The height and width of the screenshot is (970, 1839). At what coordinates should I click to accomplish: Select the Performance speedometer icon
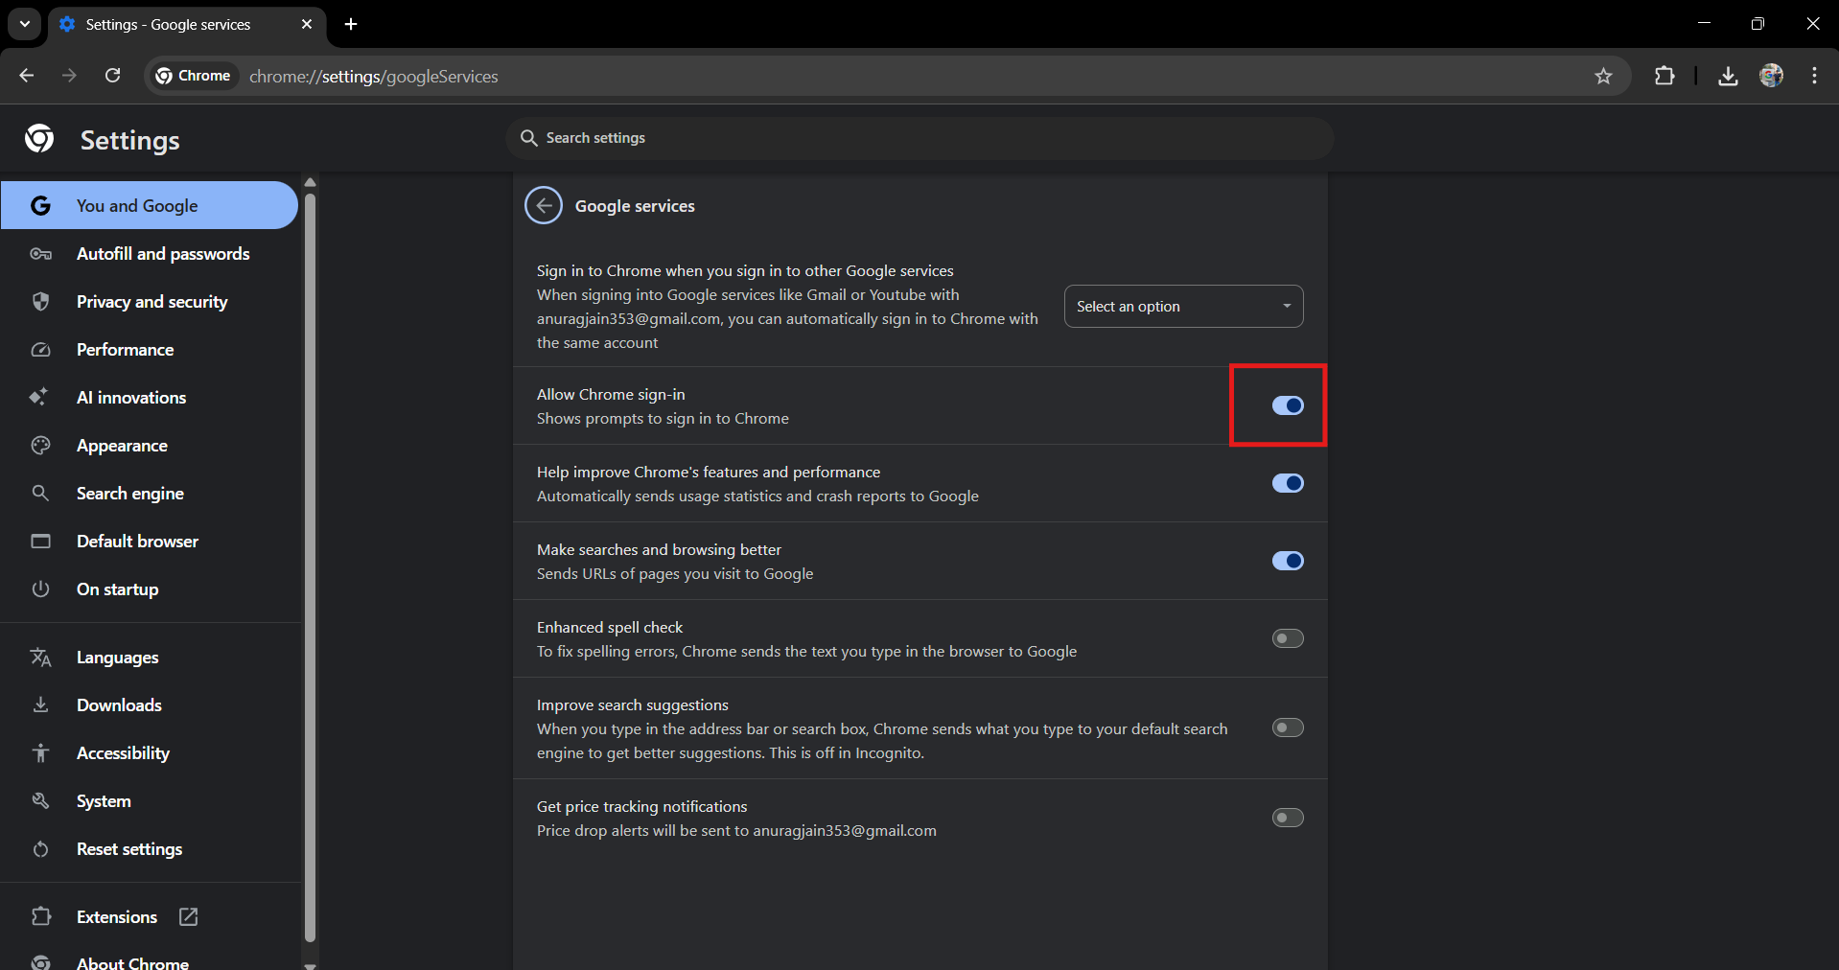coord(41,350)
